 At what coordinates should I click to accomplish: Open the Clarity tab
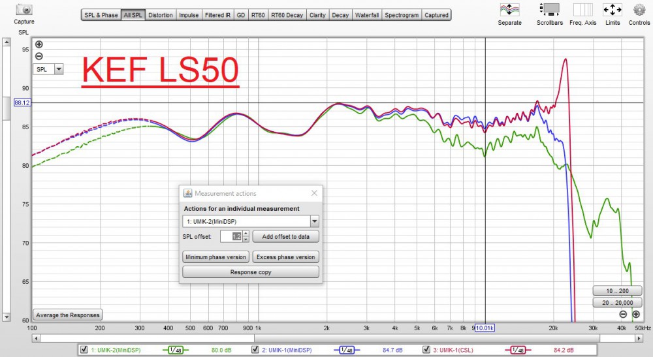317,15
